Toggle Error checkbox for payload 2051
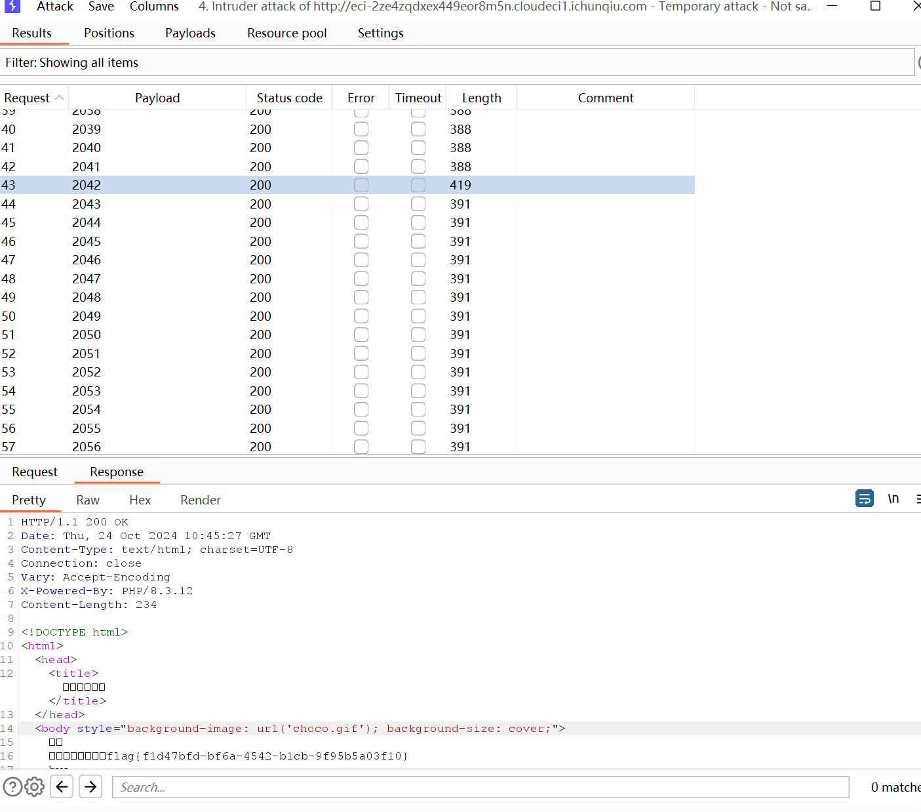 [361, 354]
